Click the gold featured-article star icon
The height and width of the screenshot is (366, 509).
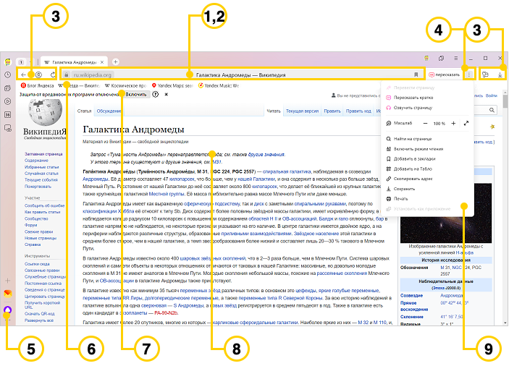tap(492, 127)
